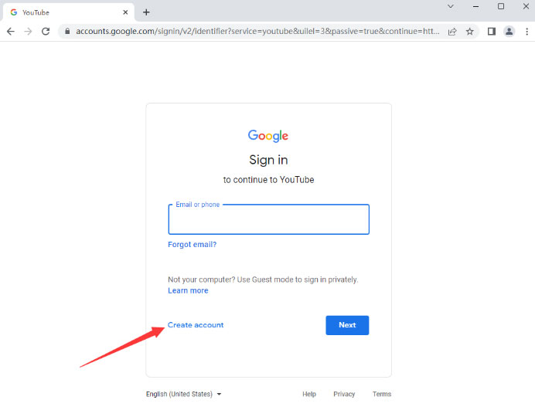Close the YouTube tab
The image size is (535, 417).
(x=125, y=12)
